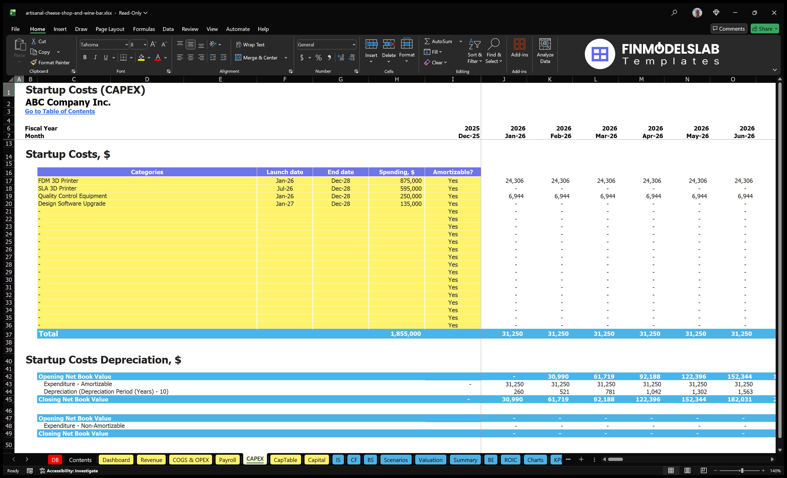This screenshot has width=787, height=478.
Task: Apply Percent number style
Action: [318, 58]
